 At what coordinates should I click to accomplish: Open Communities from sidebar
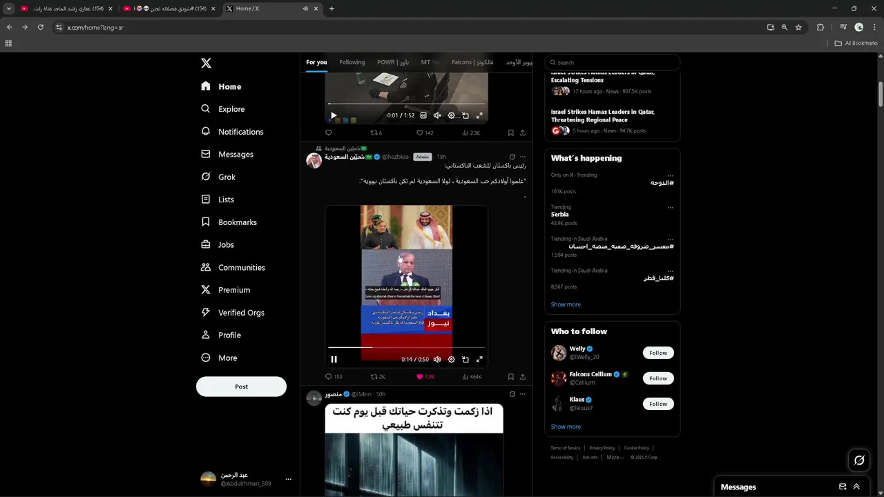tap(233, 267)
